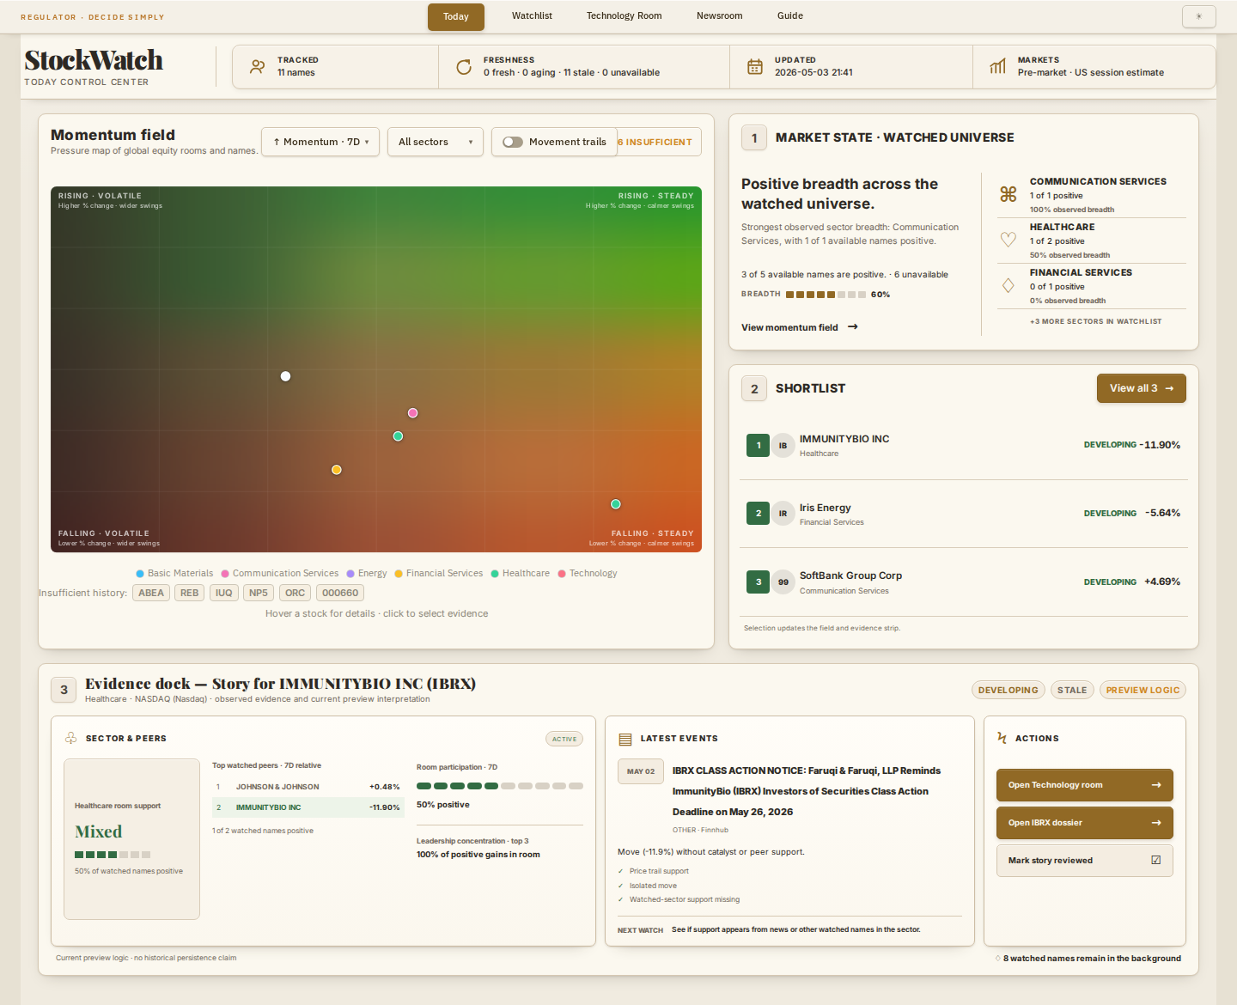This screenshot has height=1005, width=1237.
Task: Toggle Financial Services legend filter
Action: (x=439, y=574)
